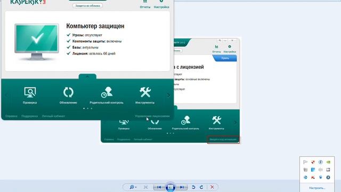Delete image with red X icon
Viewport: 341px width, 192px height.
(212, 187)
